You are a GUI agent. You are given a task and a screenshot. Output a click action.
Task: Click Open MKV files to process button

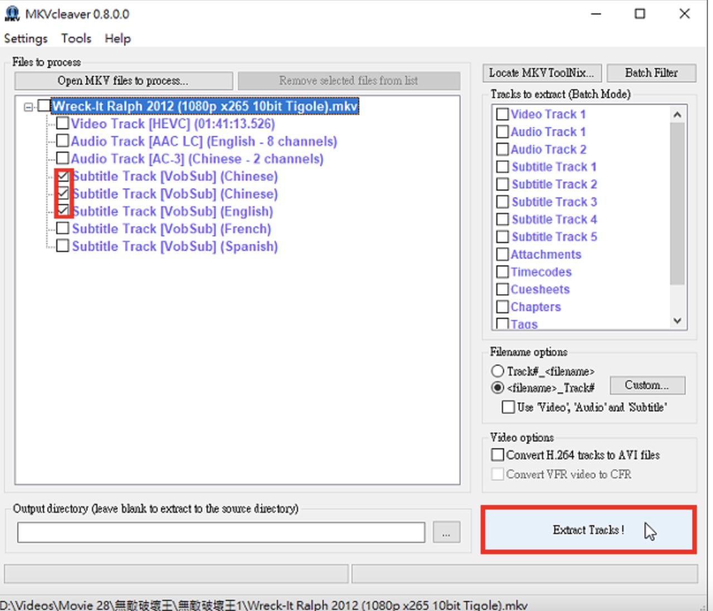click(124, 81)
